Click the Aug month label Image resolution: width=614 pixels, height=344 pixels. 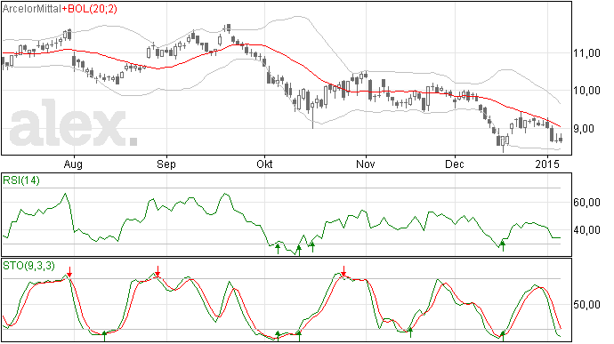point(73,164)
